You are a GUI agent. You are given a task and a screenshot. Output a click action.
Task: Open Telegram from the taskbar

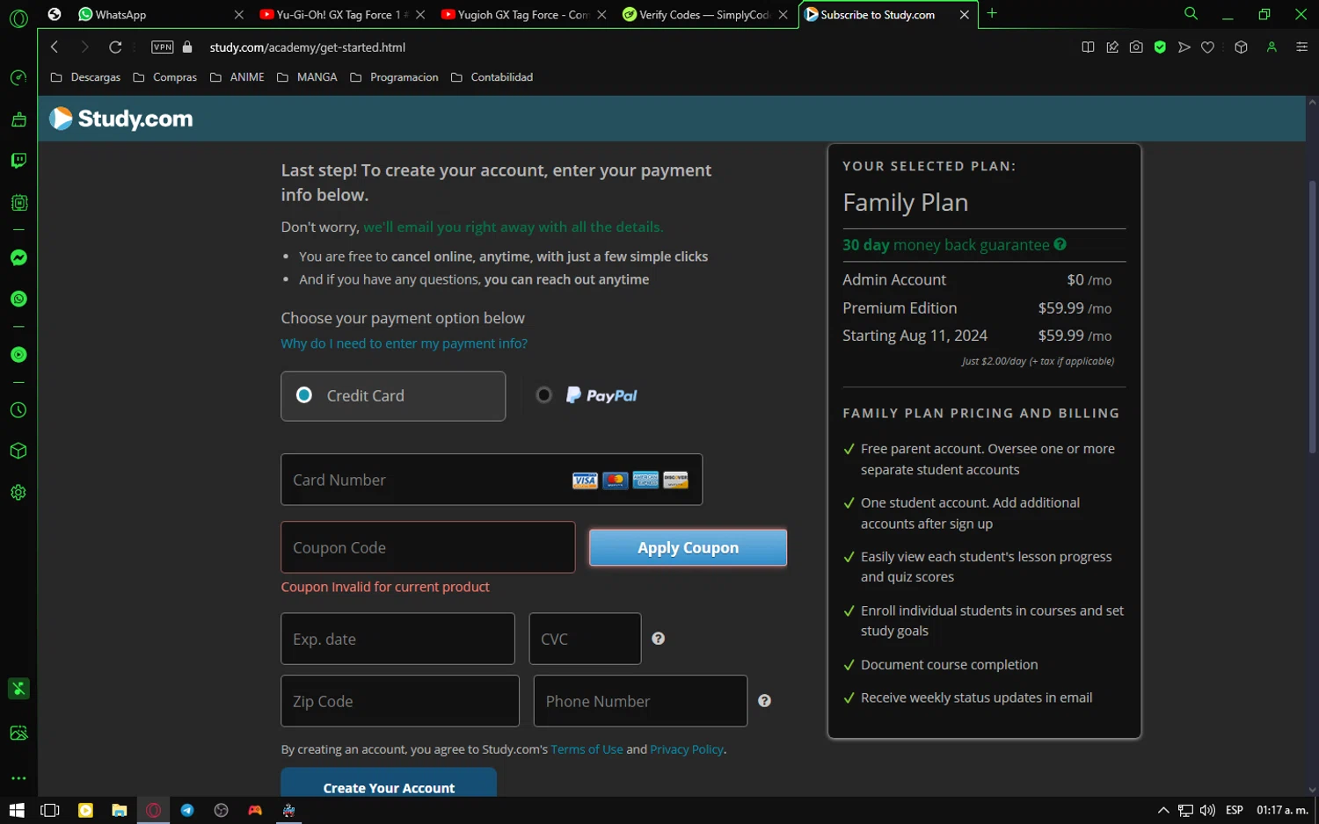click(187, 810)
